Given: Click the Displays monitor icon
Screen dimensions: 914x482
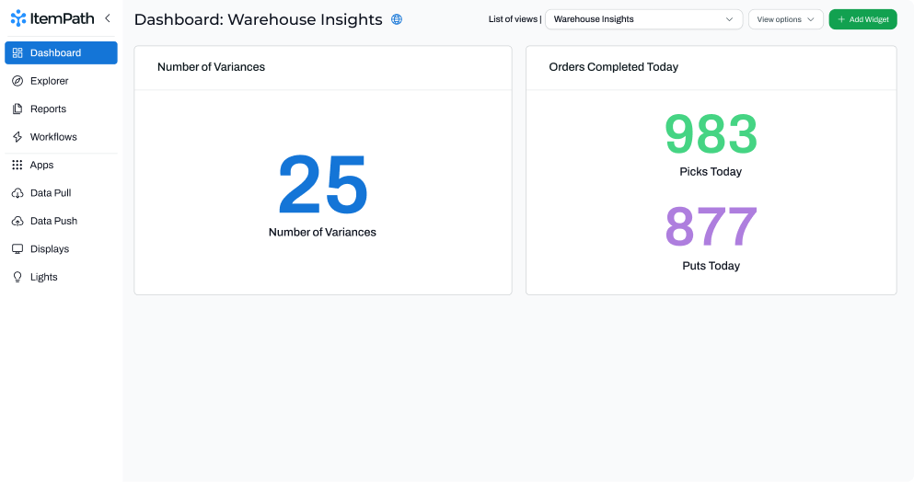Looking at the screenshot, I should (17, 249).
